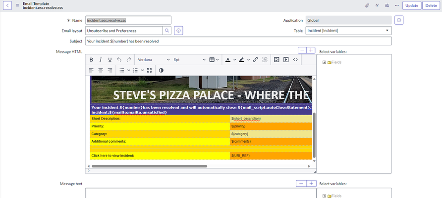Remove link (unlink) icon
Image resolution: width=442 pixels, height=198 pixels.
tap(265, 60)
